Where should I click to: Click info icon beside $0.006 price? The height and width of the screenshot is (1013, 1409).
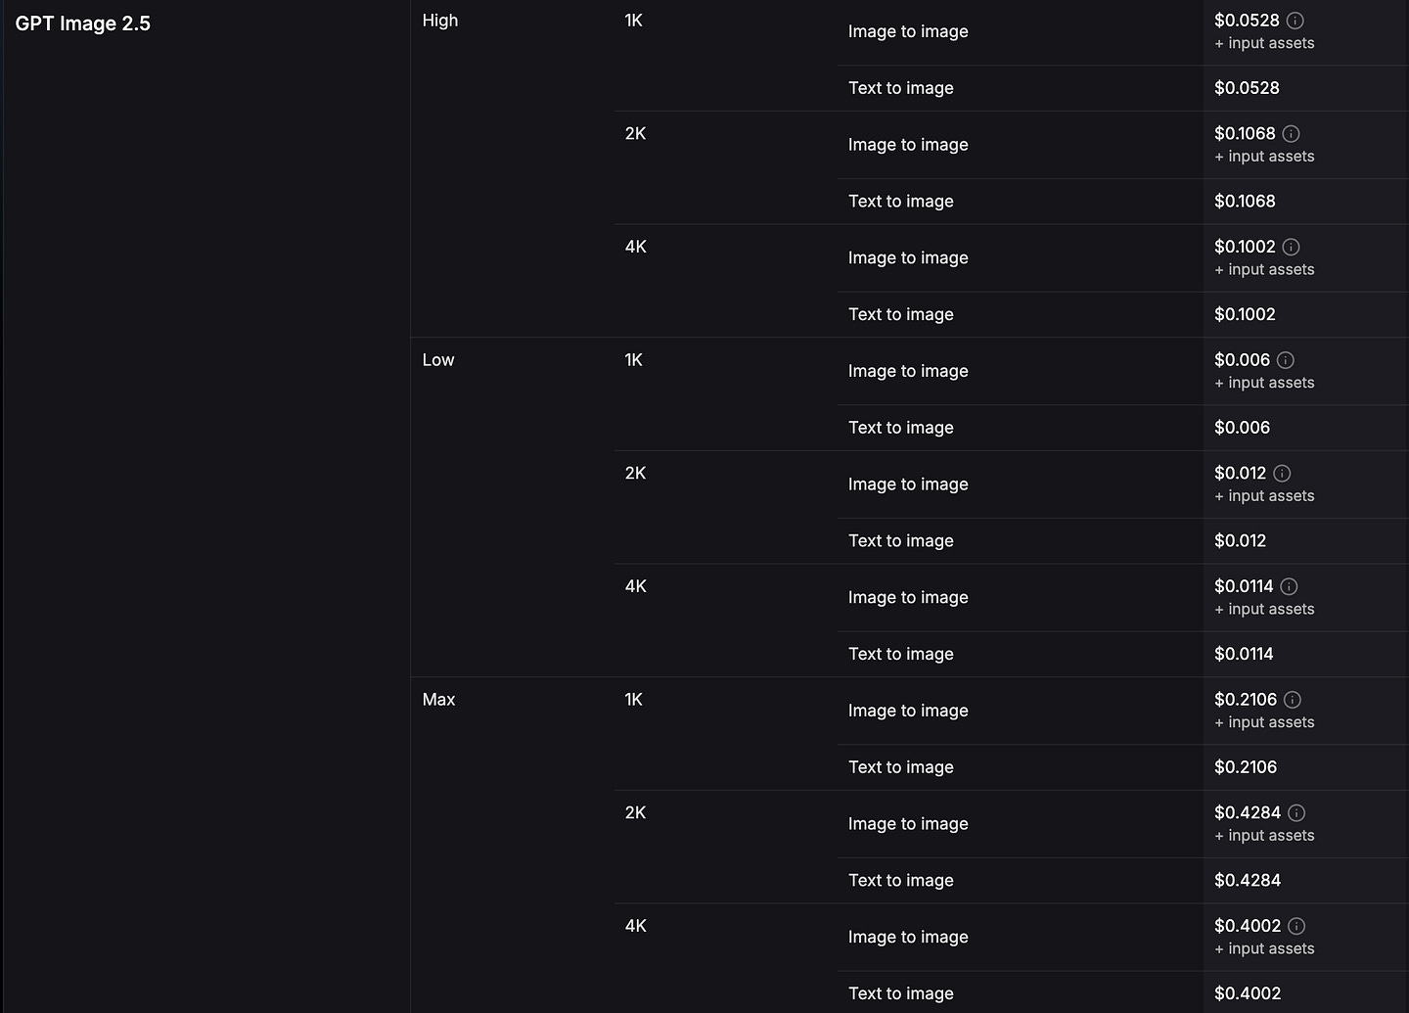point(1286,360)
